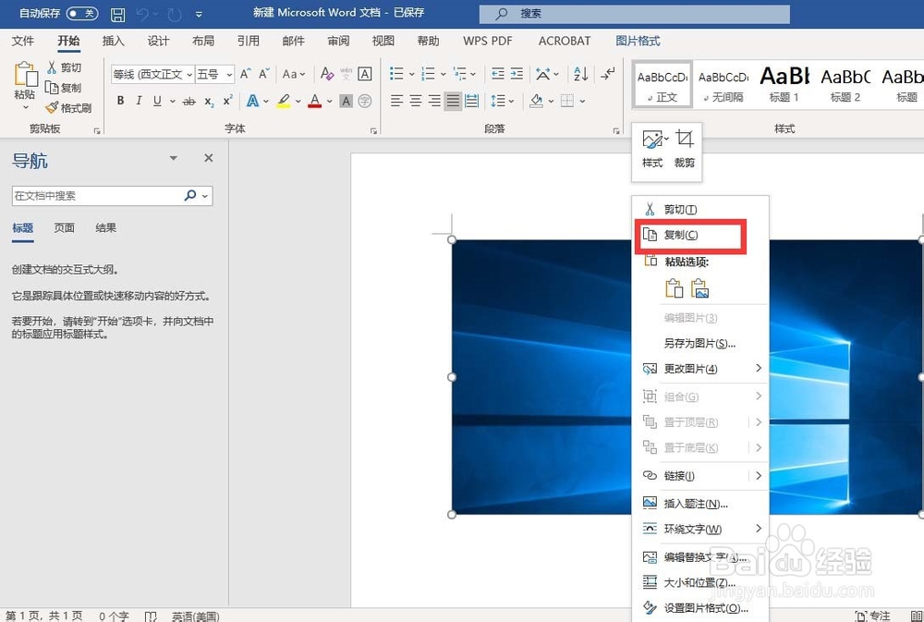Click the 样式 picture style mini-toolbar icon

(653, 149)
